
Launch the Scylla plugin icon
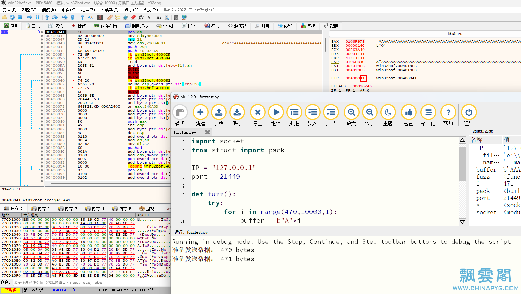click(100, 17)
